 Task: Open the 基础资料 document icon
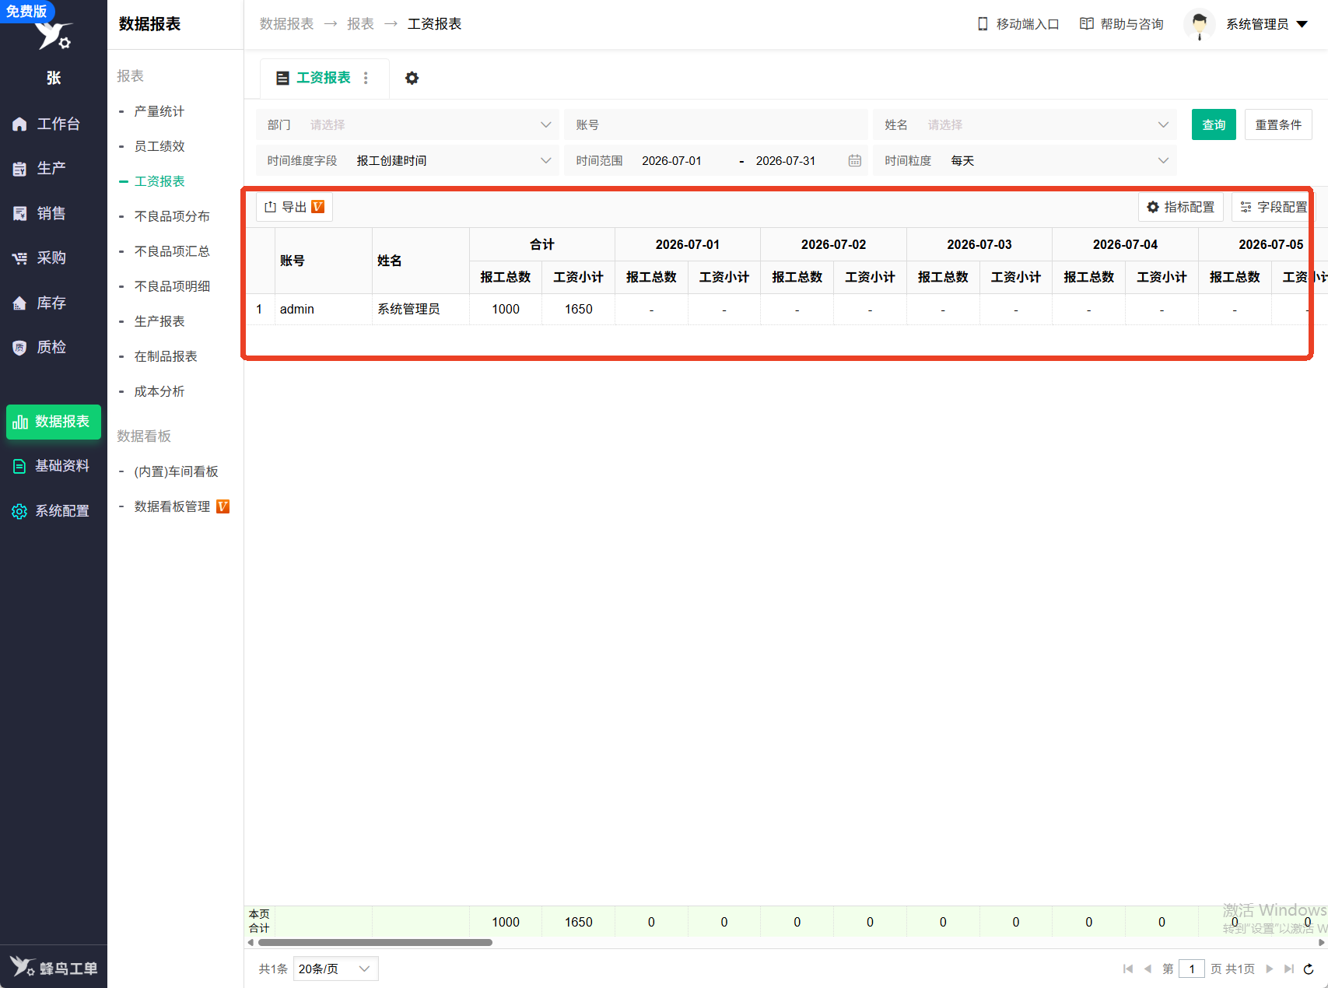[19, 466]
